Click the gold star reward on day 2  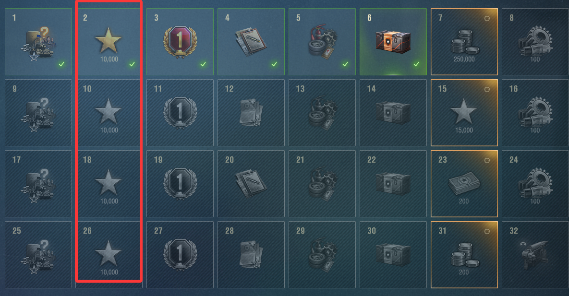(108, 41)
